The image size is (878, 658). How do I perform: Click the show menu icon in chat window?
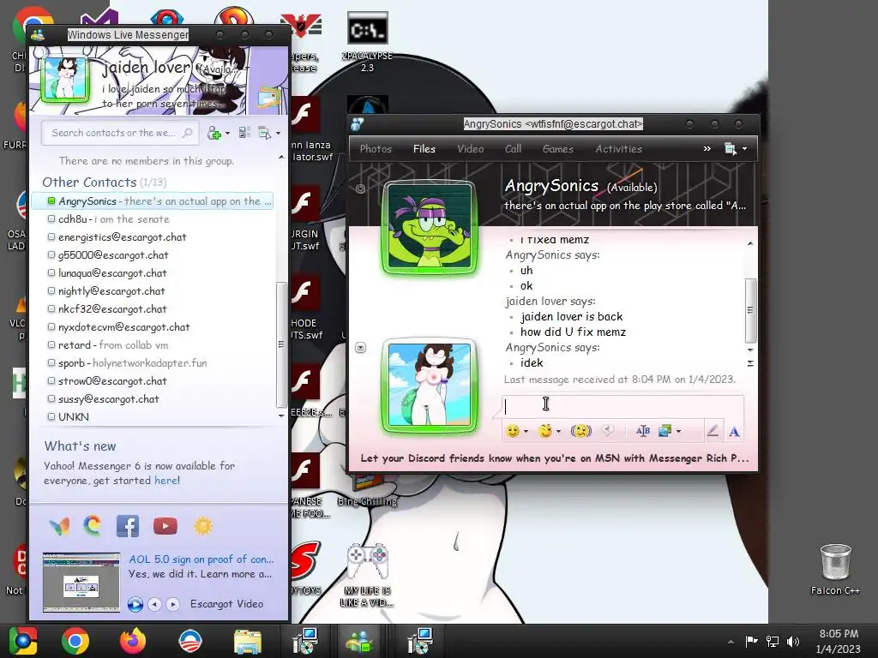coord(731,149)
